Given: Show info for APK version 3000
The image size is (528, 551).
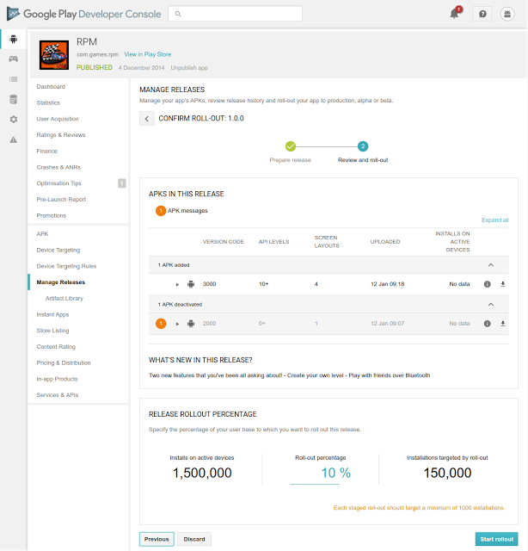Looking at the screenshot, I should 488,284.
